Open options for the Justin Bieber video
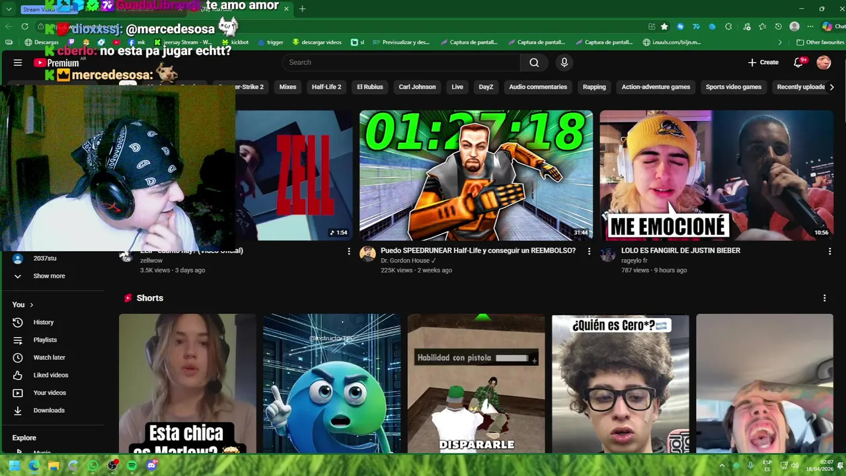Viewport: 846px width, 476px height. (x=829, y=251)
